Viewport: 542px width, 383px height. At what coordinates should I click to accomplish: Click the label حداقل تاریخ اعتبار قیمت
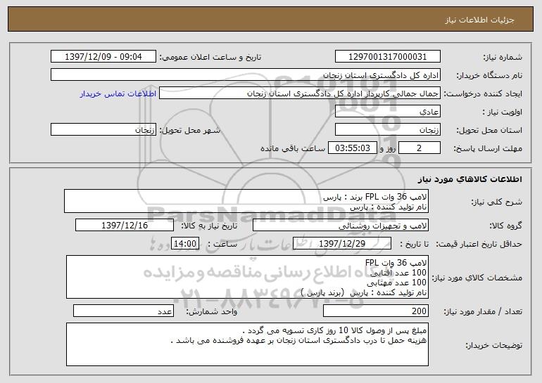(x=479, y=245)
